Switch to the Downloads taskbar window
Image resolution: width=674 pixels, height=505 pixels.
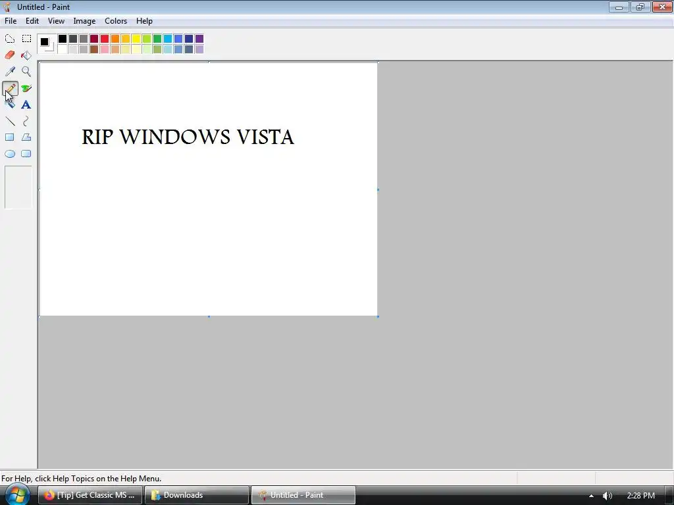pyautogui.click(x=196, y=495)
